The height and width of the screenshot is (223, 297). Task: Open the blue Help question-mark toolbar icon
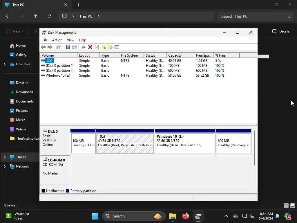[x=68, y=47]
